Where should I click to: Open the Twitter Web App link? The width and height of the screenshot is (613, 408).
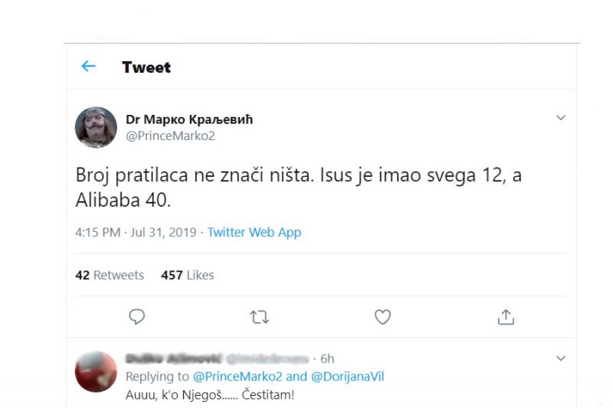point(254,233)
